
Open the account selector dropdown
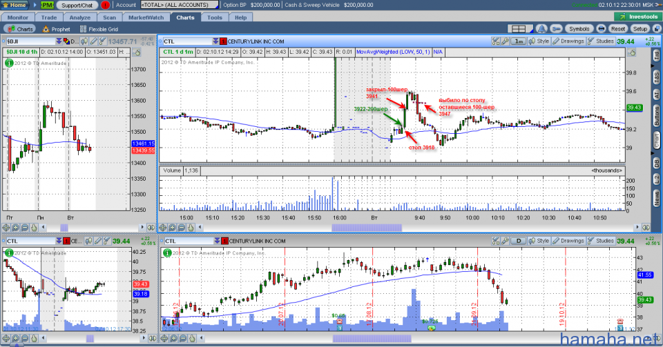(x=180, y=5)
